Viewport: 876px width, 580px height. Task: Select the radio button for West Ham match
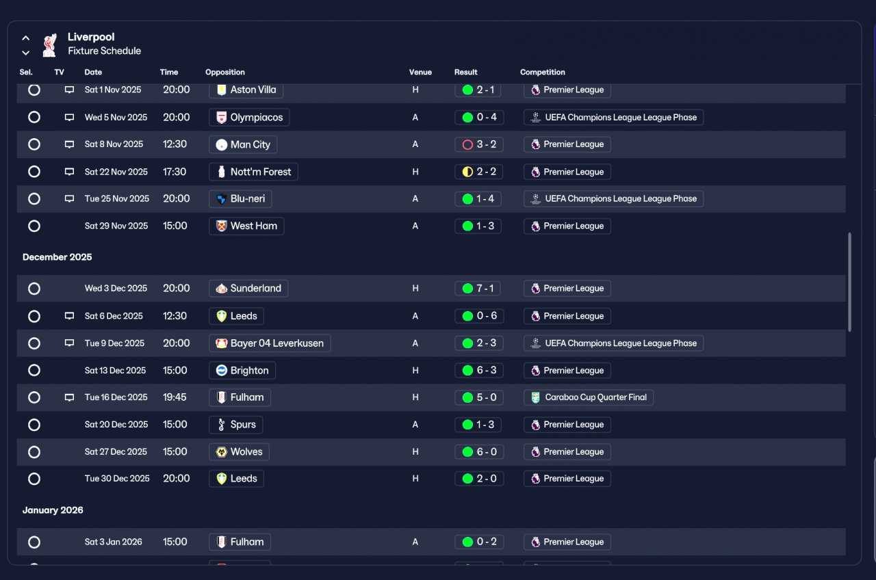(x=34, y=226)
